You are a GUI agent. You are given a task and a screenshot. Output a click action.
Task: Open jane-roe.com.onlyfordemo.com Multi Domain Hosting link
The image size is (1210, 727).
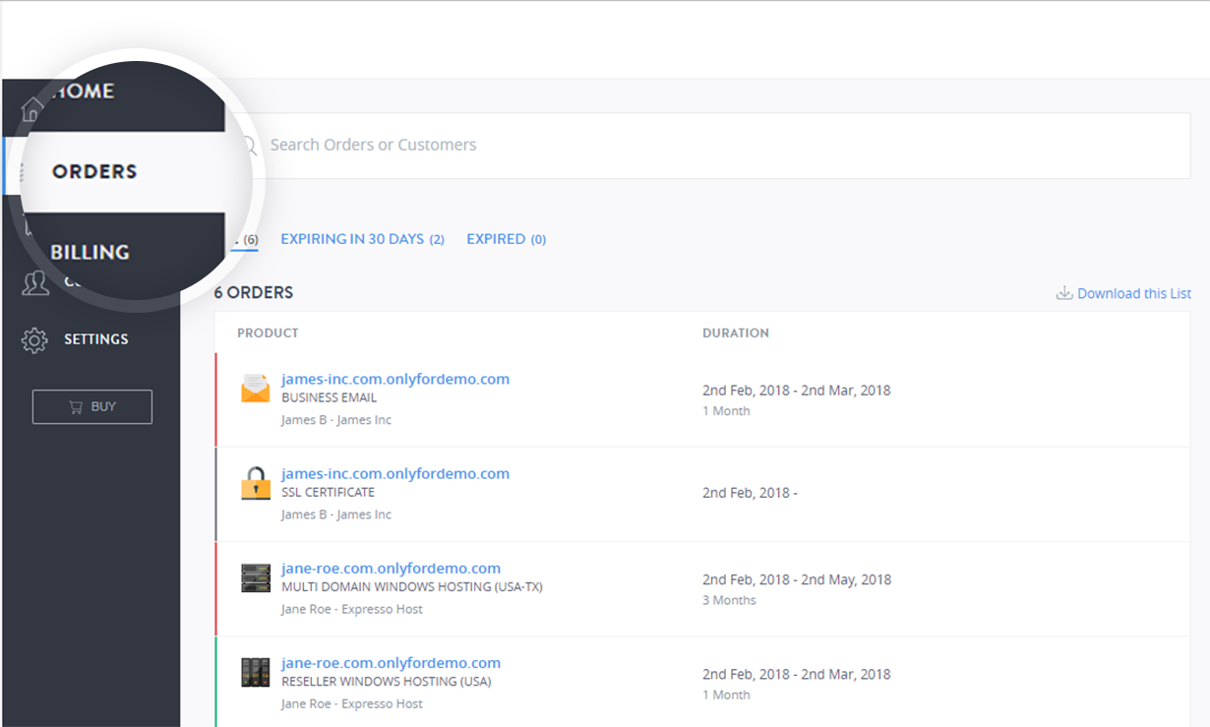click(391, 568)
